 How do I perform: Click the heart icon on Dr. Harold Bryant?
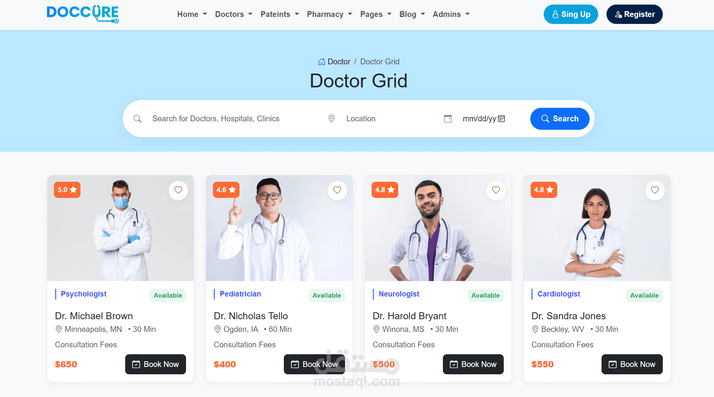pos(496,190)
